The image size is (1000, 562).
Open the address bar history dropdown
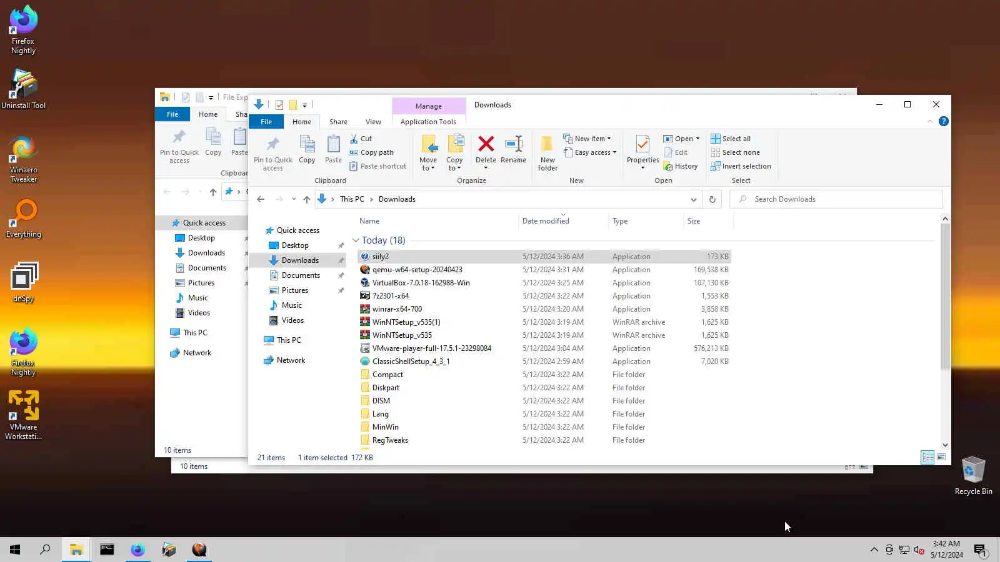[x=693, y=199]
